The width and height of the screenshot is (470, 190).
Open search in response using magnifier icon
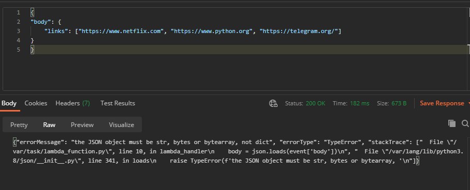click(465, 123)
